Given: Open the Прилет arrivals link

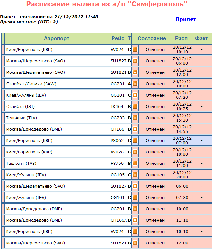Looking at the screenshot, I should (x=186, y=19).
